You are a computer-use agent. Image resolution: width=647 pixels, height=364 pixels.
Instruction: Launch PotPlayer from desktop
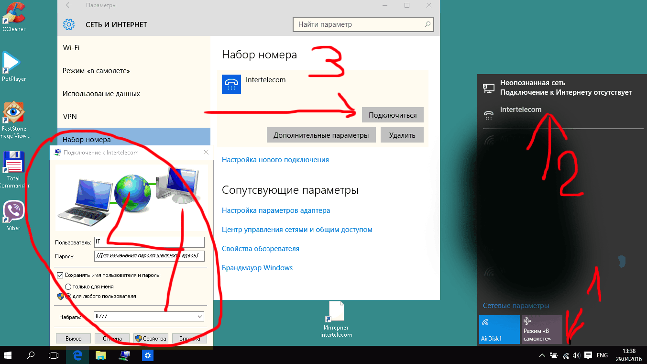pos(13,66)
